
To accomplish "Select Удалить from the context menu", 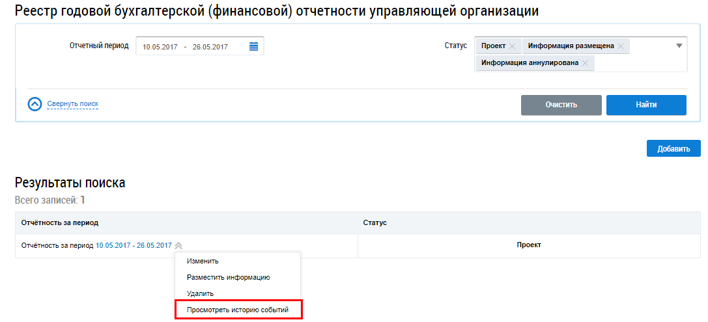I will click(200, 293).
